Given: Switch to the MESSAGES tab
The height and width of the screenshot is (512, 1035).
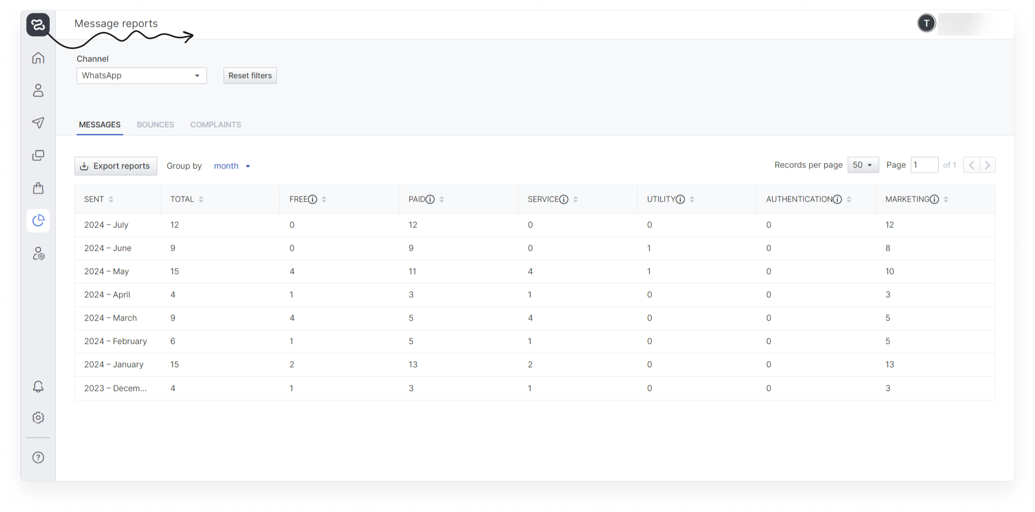Looking at the screenshot, I should (x=100, y=125).
